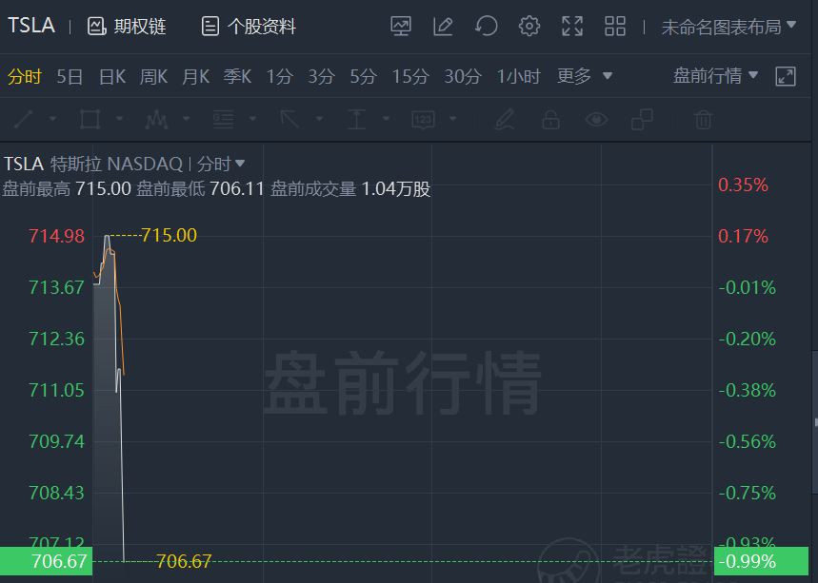Refresh the chart with the circular arrow

tap(487, 26)
